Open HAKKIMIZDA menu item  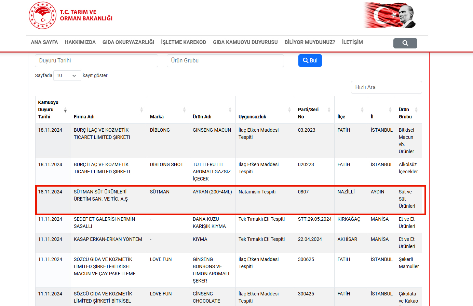(x=80, y=42)
